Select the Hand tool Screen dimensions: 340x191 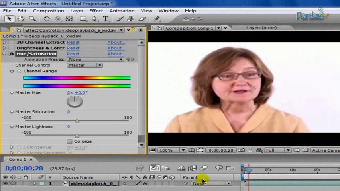pos(21,19)
